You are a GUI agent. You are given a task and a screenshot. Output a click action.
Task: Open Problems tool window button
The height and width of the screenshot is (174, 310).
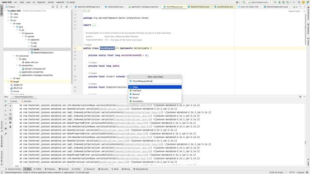click(x=50, y=169)
